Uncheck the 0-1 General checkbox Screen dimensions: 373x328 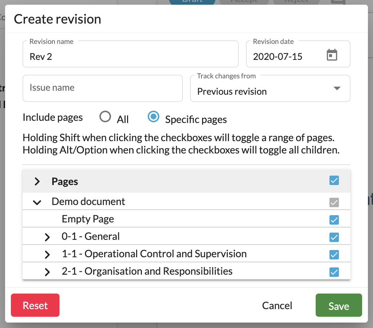coord(334,237)
